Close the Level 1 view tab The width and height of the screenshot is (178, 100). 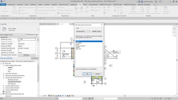coord(70,24)
